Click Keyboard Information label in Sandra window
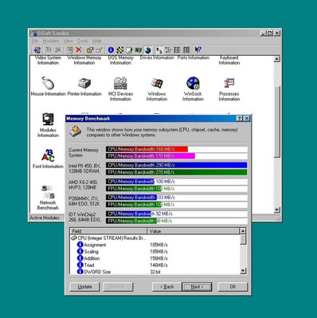This screenshot has height=318, width=317. (229, 61)
